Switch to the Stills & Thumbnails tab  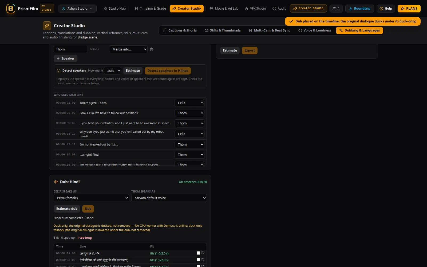[x=223, y=30]
